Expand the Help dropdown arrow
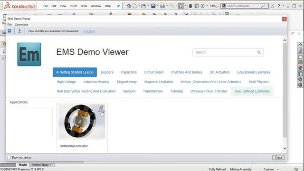The width and height of the screenshot is (304, 171). pyautogui.click(x=283, y=6)
